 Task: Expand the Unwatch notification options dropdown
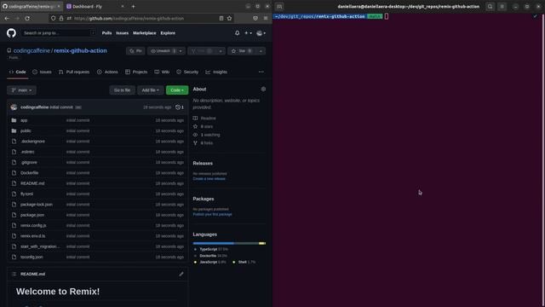(x=181, y=51)
